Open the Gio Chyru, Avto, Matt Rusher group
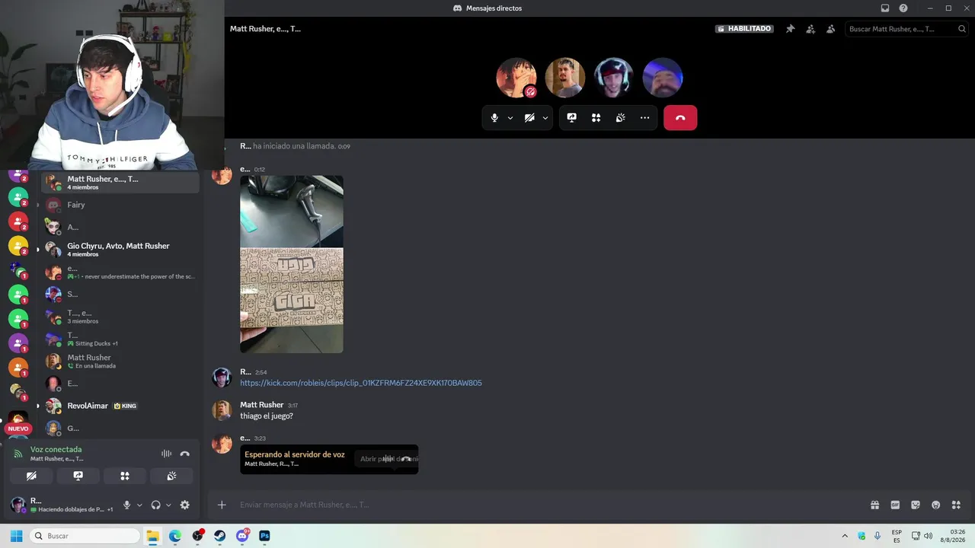 click(x=120, y=250)
